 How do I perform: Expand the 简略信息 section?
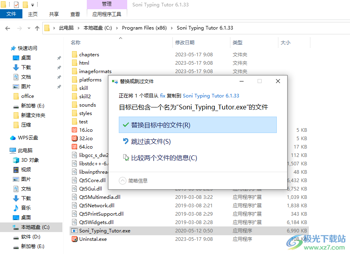click(122, 181)
